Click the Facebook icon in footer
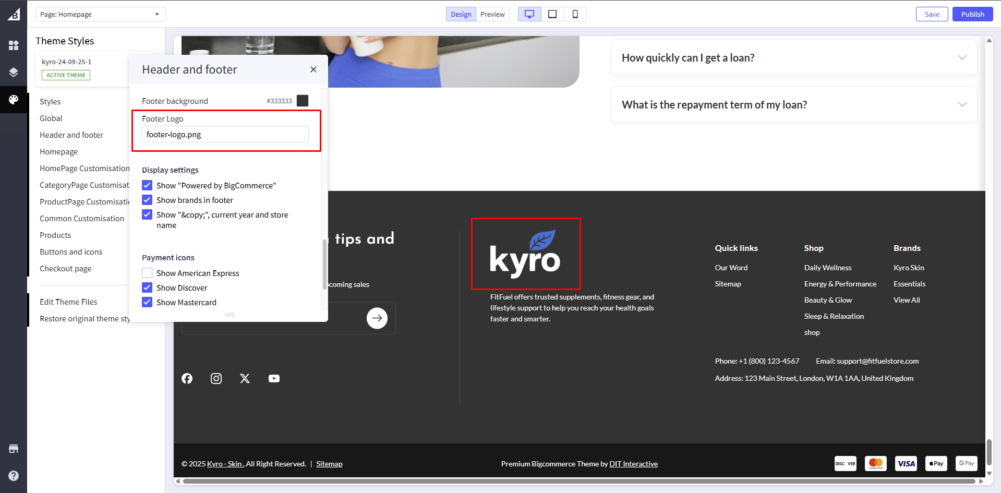The width and height of the screenshot is (1001, 493). [x=187, y=378]
